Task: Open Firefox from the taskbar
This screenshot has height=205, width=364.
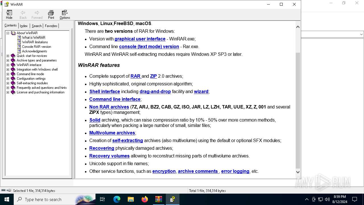Action: (145, 199)
